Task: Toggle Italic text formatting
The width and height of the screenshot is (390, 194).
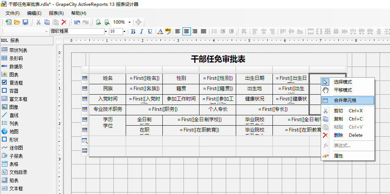Action: tap(141, 31)
